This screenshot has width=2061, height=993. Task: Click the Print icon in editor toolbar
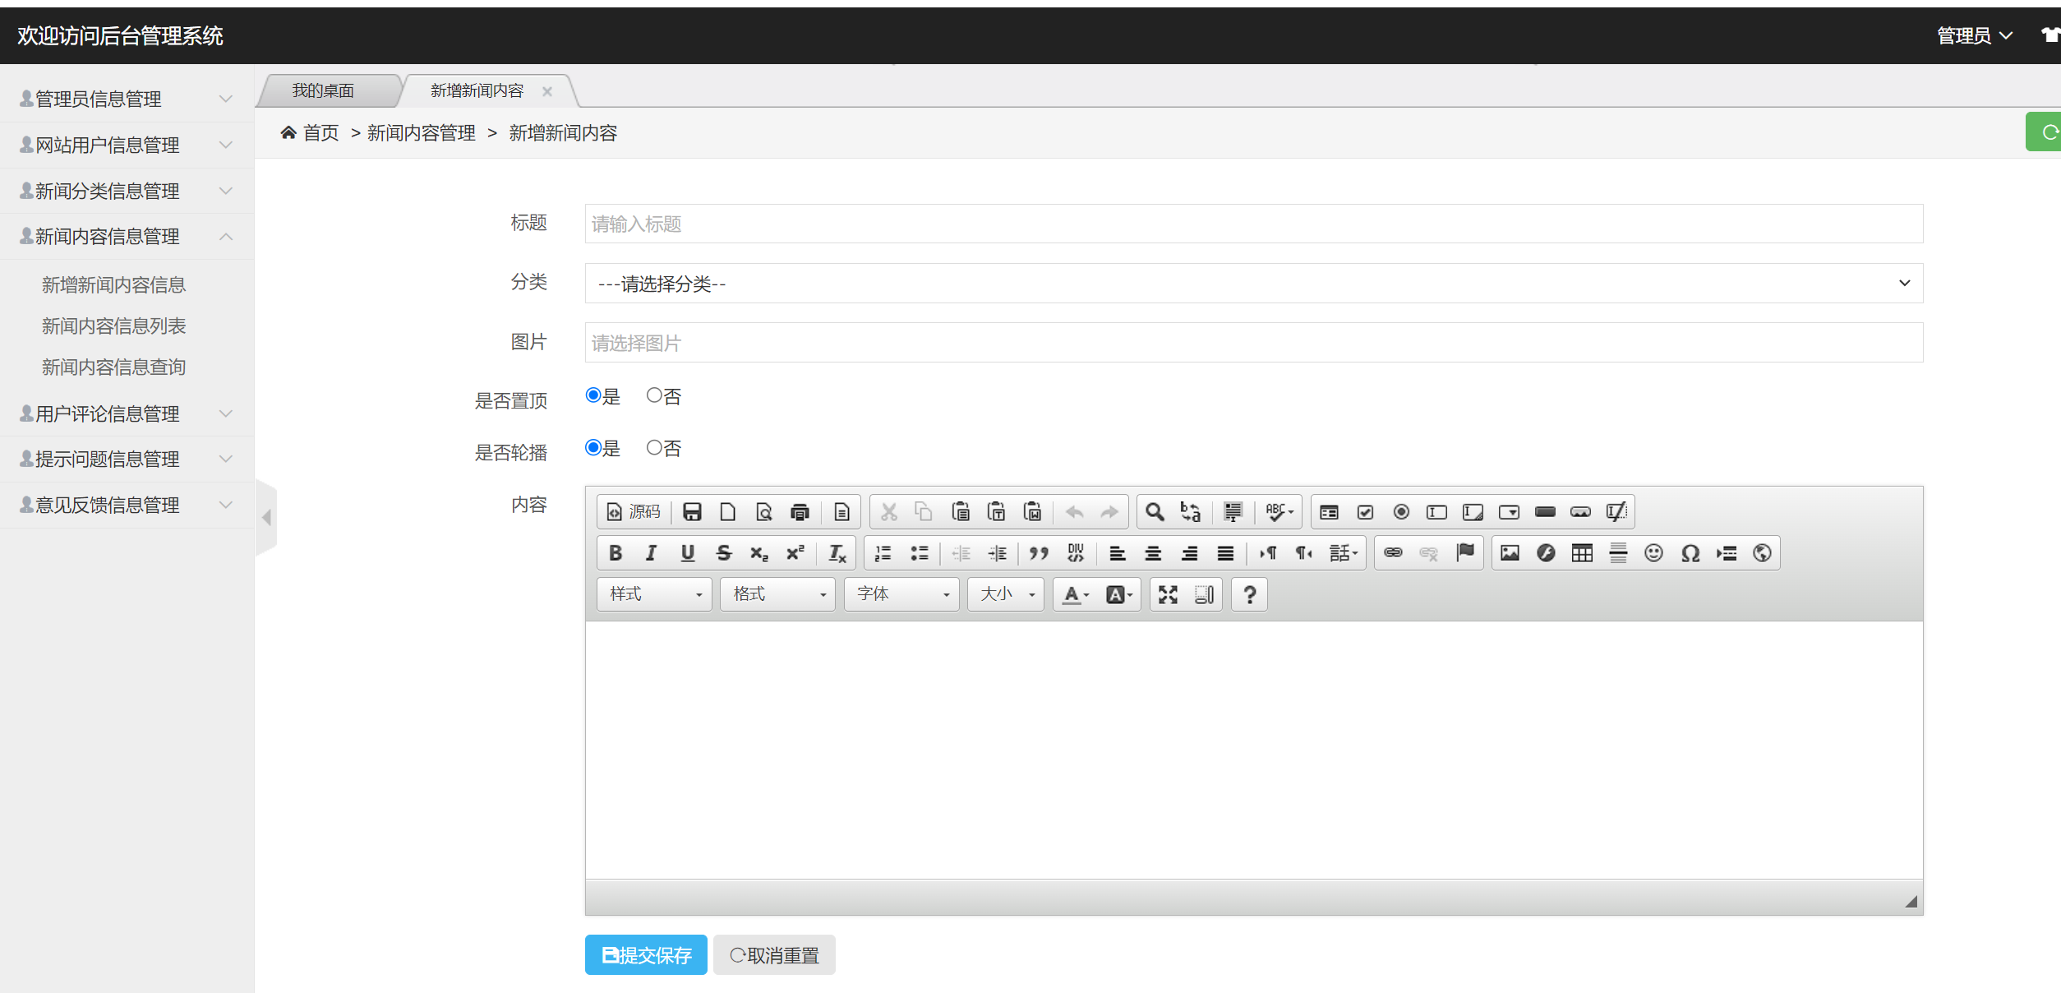point(800,512)
